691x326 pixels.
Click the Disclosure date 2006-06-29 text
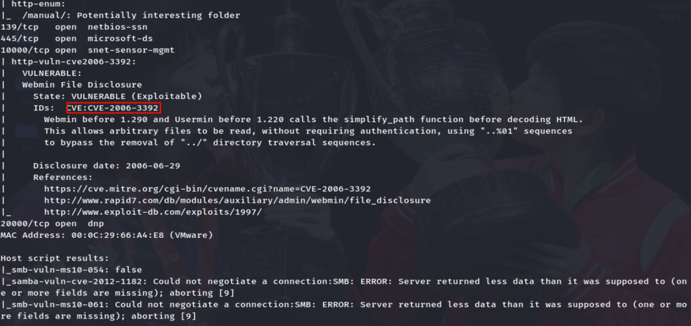106,166
